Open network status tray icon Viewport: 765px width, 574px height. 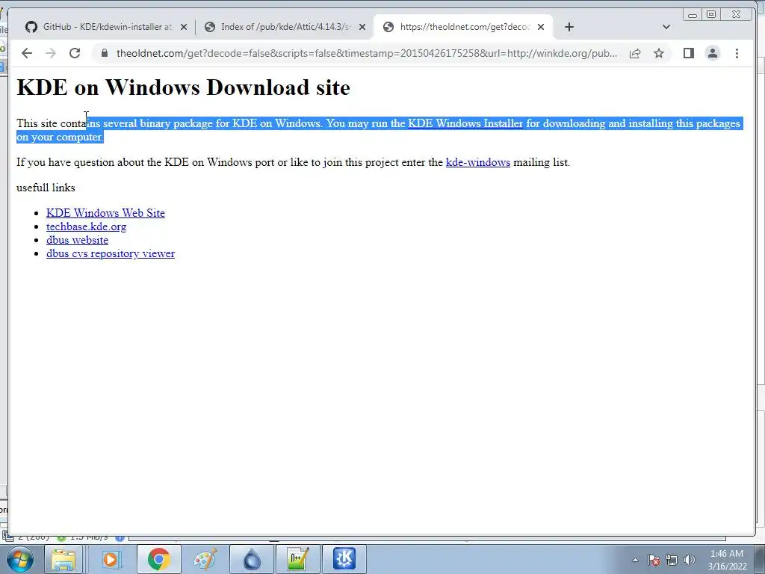point(672,561)
